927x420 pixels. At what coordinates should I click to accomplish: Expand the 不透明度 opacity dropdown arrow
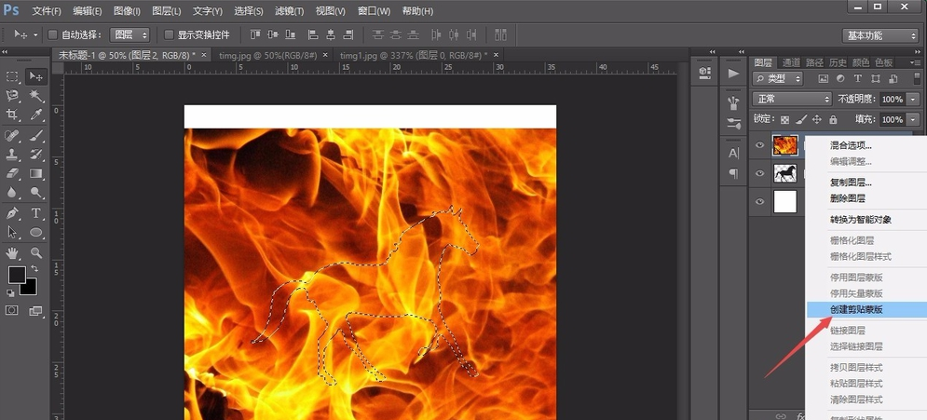(x=910, y=99)
